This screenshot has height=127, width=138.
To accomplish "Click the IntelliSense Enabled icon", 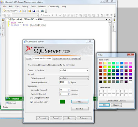I will [72, 15].
